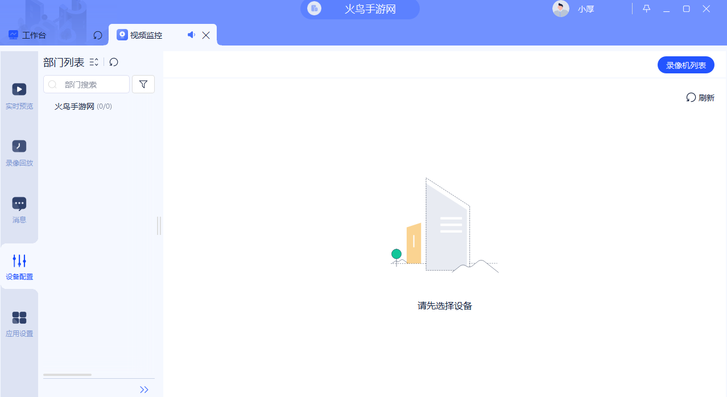This screenshot has width=727, height=397.
Task: Select the 设备配置 device configuration section
Action: point(19,267)
